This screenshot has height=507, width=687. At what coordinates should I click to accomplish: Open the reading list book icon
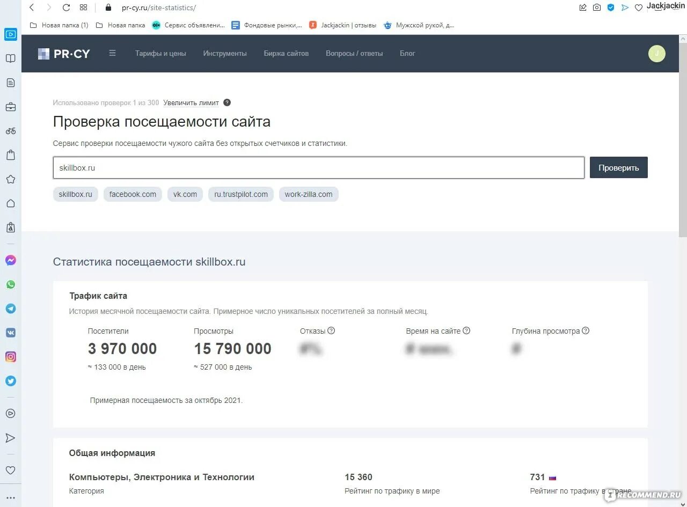pos(10,58)
